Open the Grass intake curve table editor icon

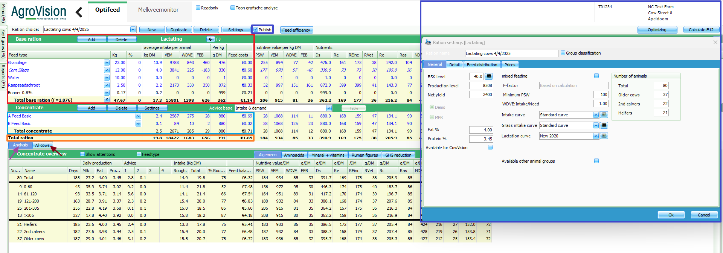[604, 125]
